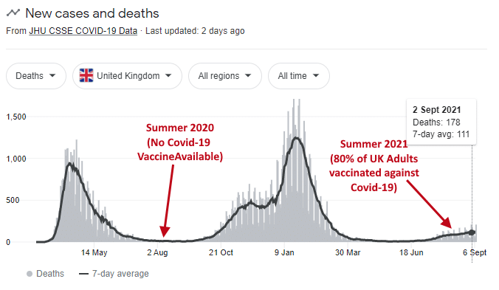Click the New cases and deaths heading
This screenshot has width=499, height=290.
coord(92,13)
